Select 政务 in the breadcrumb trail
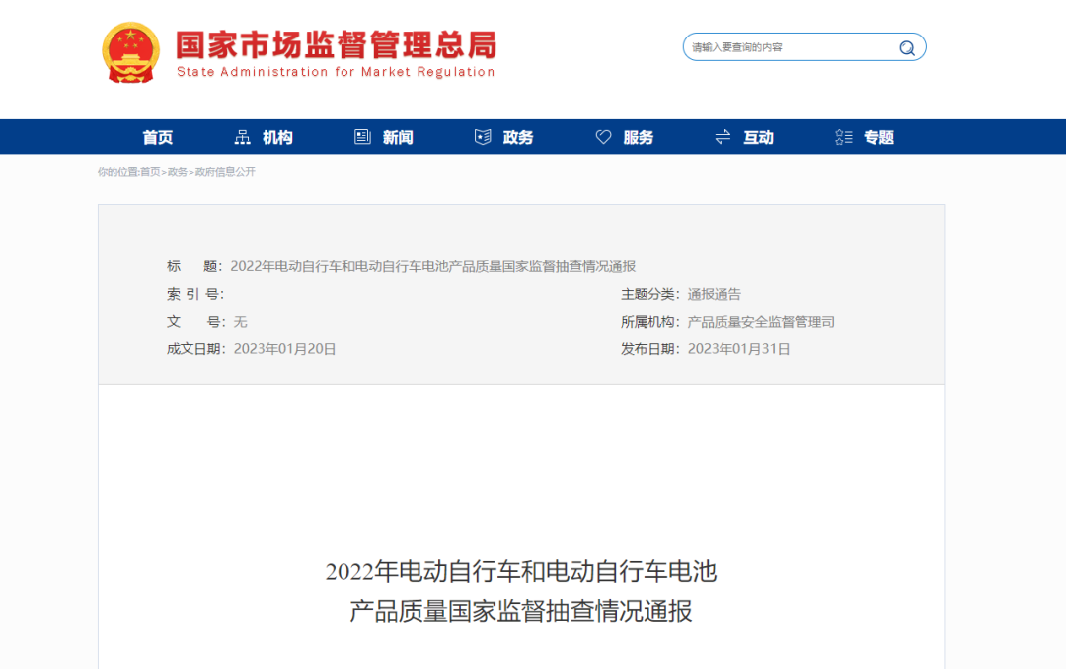Screen dimensions: 1066x669 click(x=177, y=172)
